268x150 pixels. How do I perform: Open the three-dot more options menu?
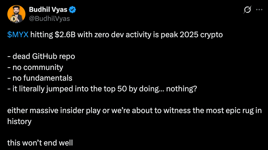[x=259, y=10]
